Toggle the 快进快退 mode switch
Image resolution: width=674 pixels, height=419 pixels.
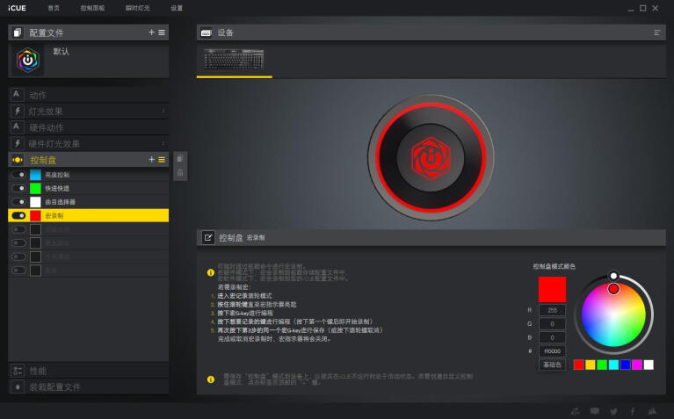pyautogui.click(x=18, y=188)
